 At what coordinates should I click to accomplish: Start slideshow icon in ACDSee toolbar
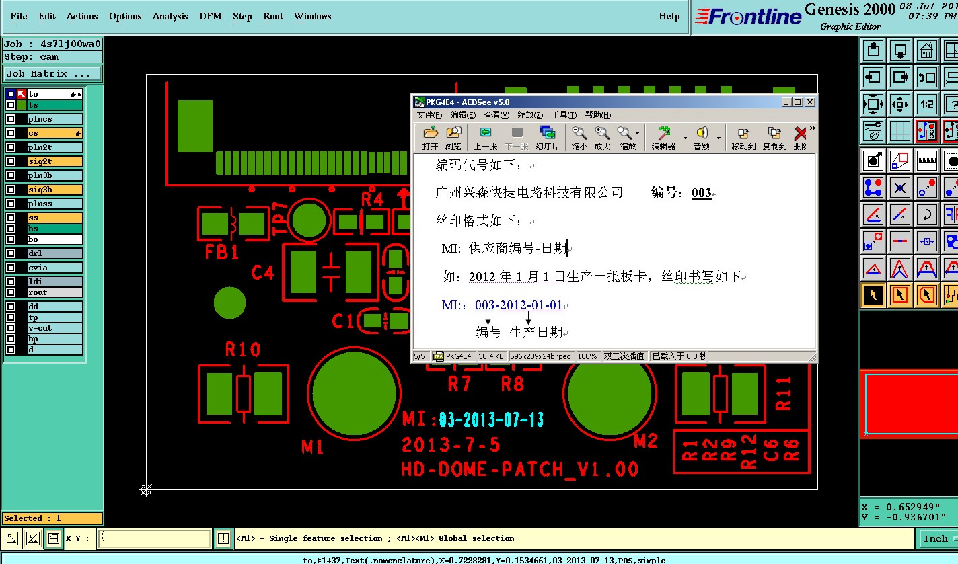tap(547, 137)
